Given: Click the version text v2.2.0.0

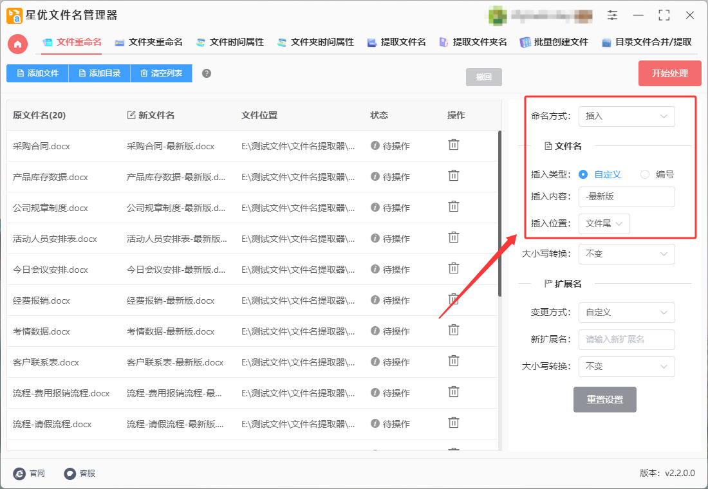Looking at the screenshot, I should [x=680, y=473].
